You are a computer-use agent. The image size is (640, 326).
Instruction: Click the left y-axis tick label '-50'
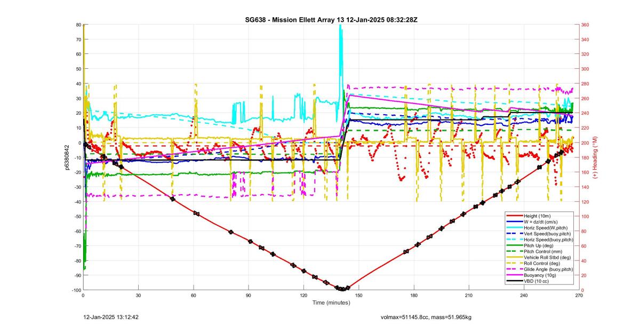77,216
